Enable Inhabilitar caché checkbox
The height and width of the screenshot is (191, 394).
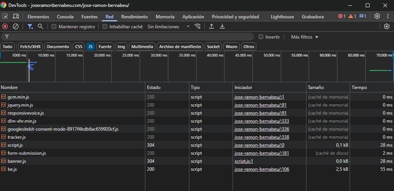[105, 27]
